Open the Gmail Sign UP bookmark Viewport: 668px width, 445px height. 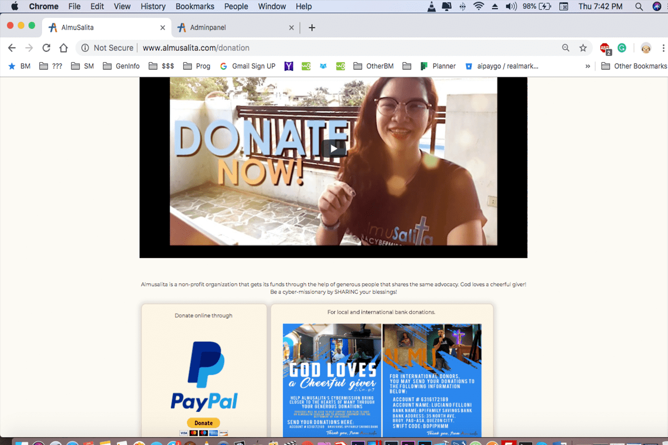pos(247,66)
